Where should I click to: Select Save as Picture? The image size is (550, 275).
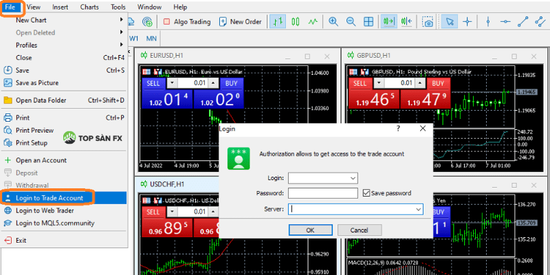(x=63, y=82)
